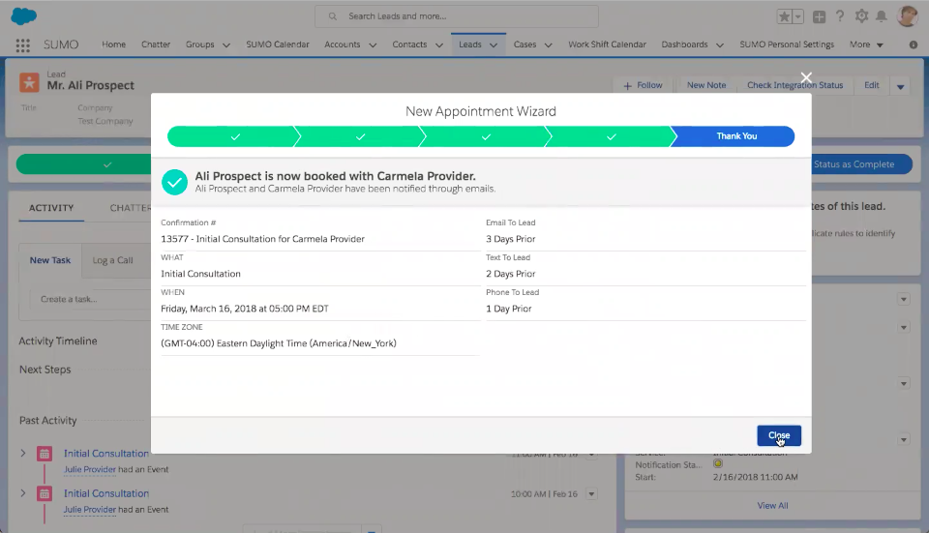
Task: Click the Close button in the wizard
Action: tap(778, 435)
